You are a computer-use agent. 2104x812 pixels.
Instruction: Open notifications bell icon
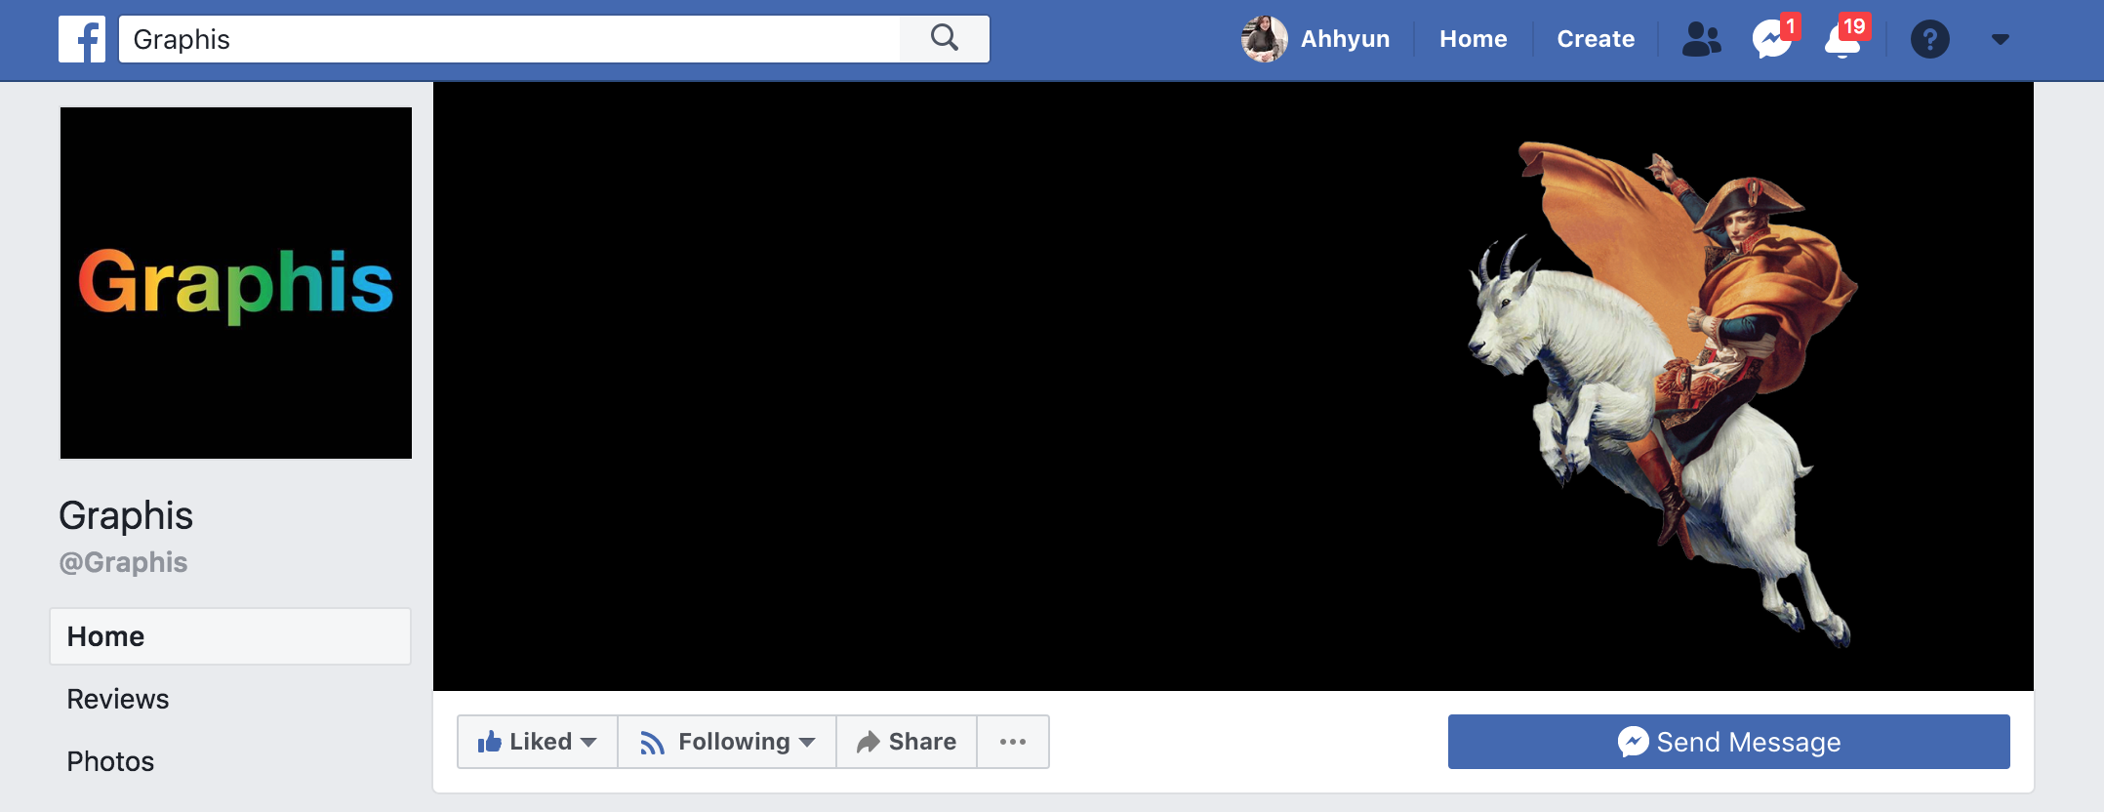point(1842,39)
